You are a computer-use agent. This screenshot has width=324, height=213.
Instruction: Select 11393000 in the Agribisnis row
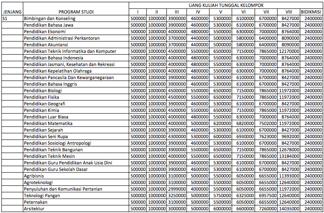(289, 176)
